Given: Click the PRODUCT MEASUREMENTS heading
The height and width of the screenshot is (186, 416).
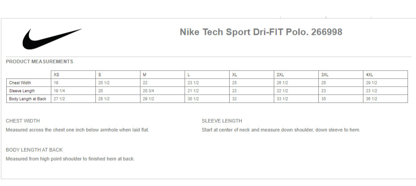Looking at the screenshot, I should [39, 62].
